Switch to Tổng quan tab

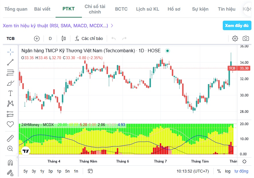click(16, 9)
